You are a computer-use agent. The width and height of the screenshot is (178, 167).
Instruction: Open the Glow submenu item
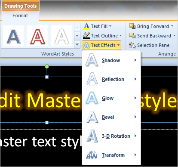click(x=111, y=98)
